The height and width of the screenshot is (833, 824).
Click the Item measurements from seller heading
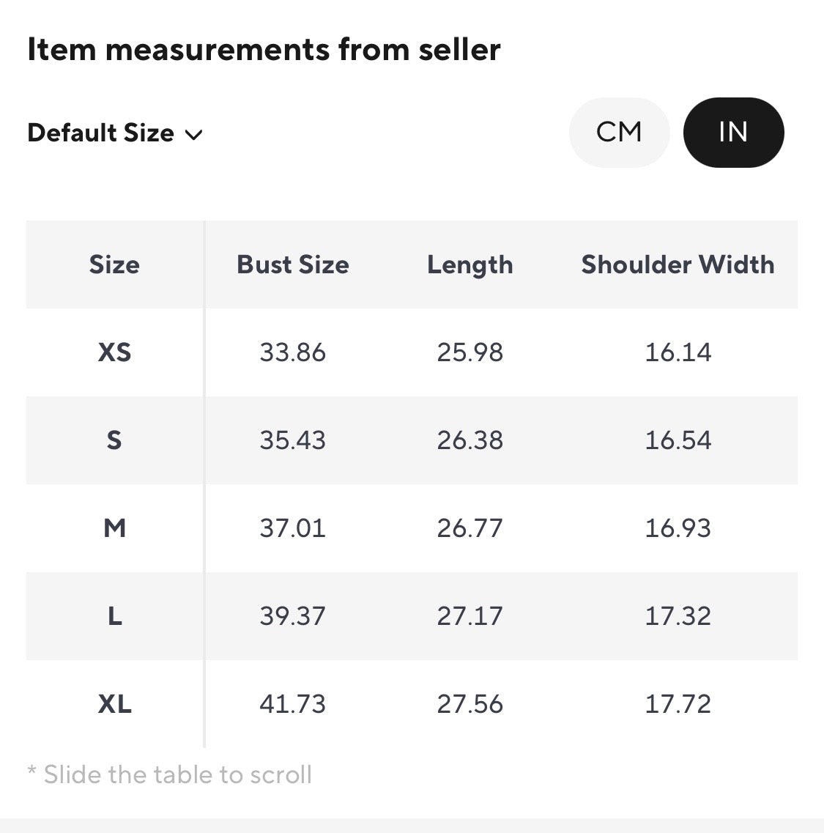(x=264, y=49)
